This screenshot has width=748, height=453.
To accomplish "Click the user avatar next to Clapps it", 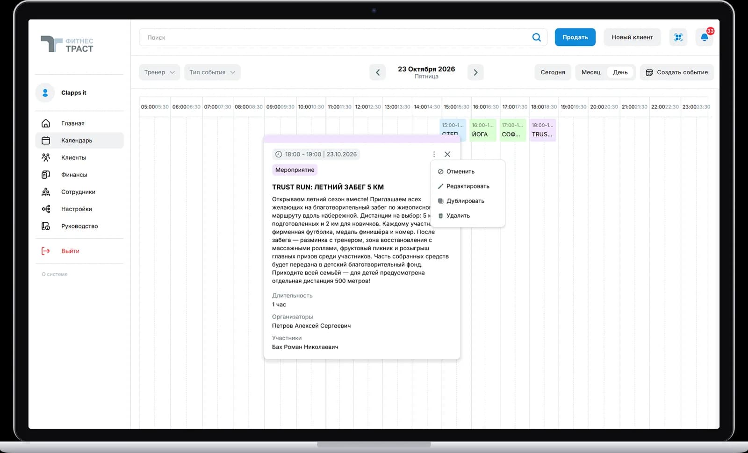I will coord(45,93).
